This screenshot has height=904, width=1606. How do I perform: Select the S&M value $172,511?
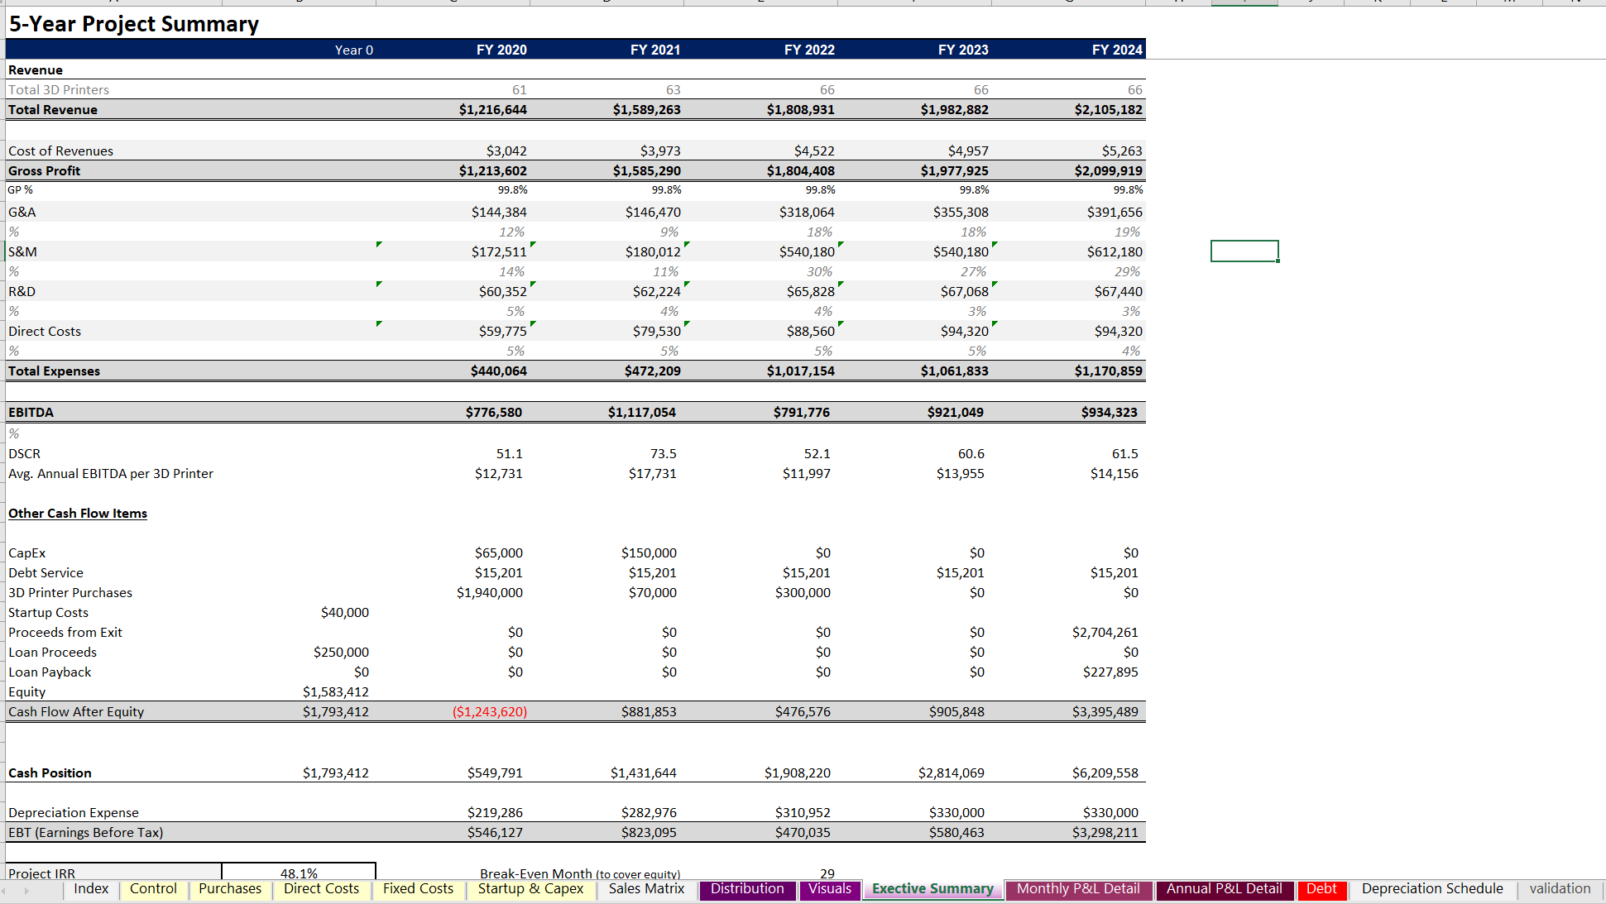(499, 251)
